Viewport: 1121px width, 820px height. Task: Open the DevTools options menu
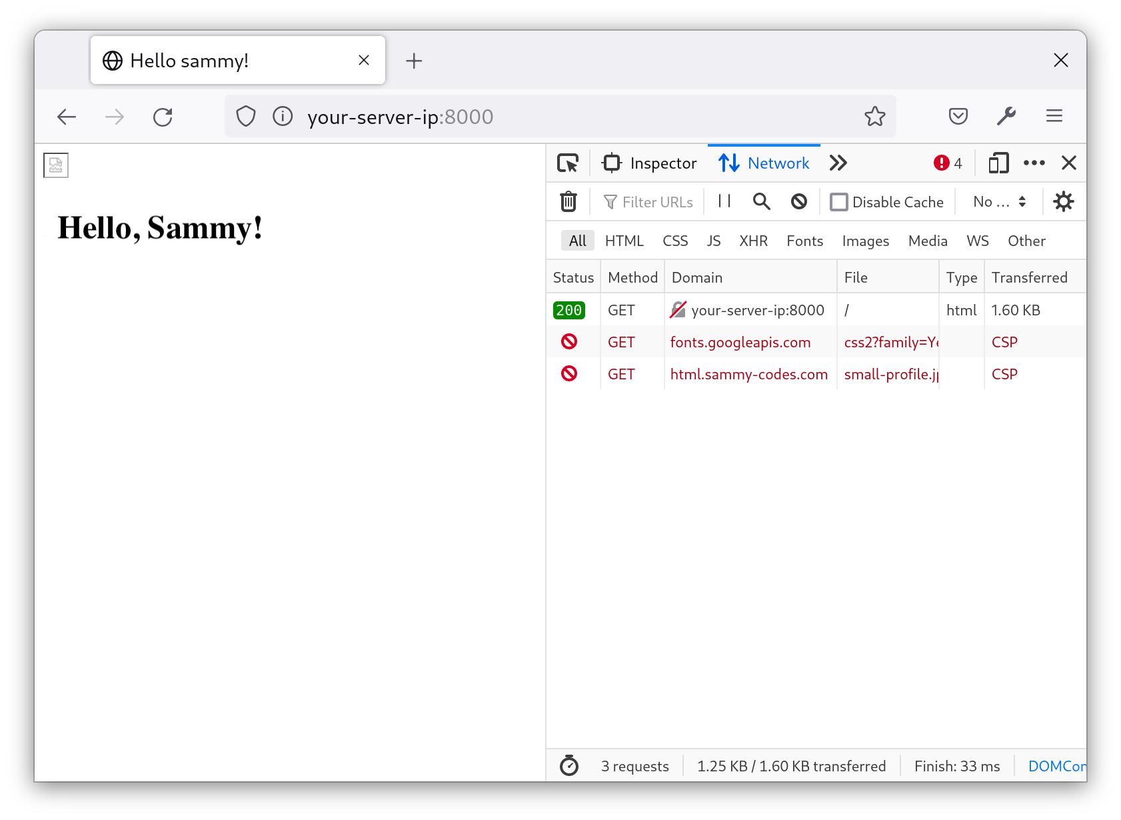(x=1034, y=163)
